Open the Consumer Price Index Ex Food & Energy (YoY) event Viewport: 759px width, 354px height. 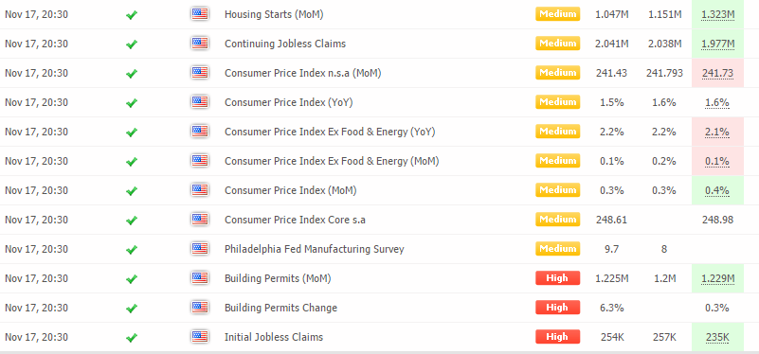(x=330, y=132)
